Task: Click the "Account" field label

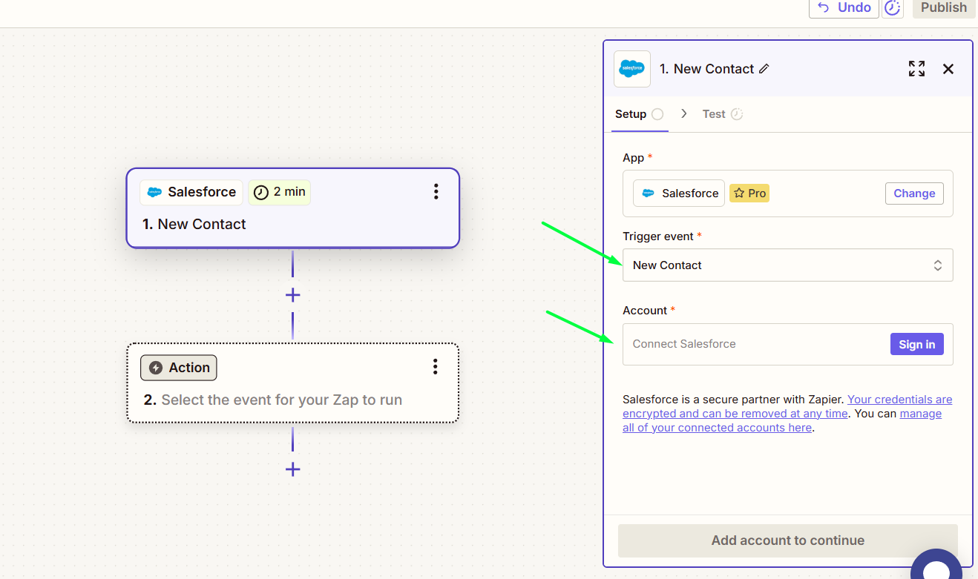Action: click(645, 311)
